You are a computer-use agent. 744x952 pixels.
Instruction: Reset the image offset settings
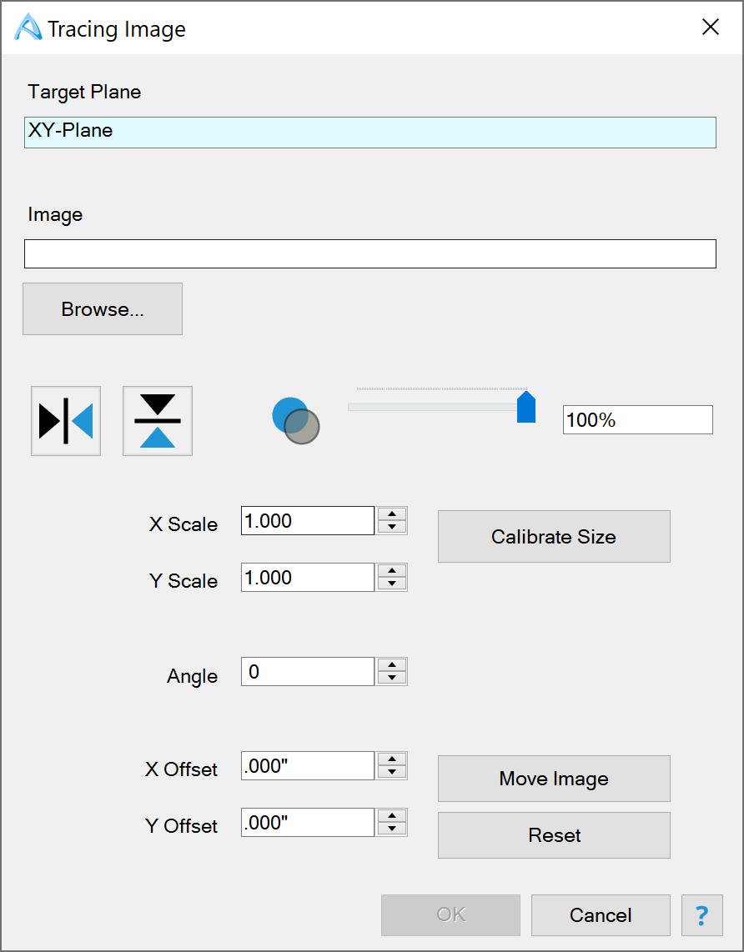point(554,835)
